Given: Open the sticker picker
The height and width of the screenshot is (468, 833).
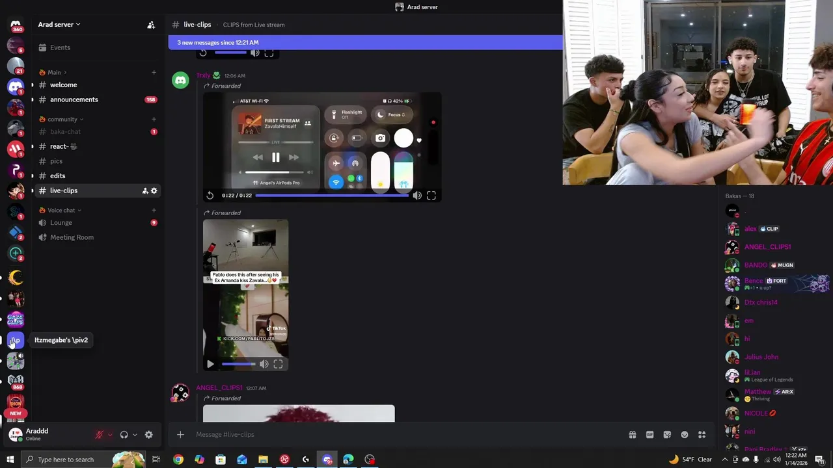Looking at the screenshot, I should (667, 435).
